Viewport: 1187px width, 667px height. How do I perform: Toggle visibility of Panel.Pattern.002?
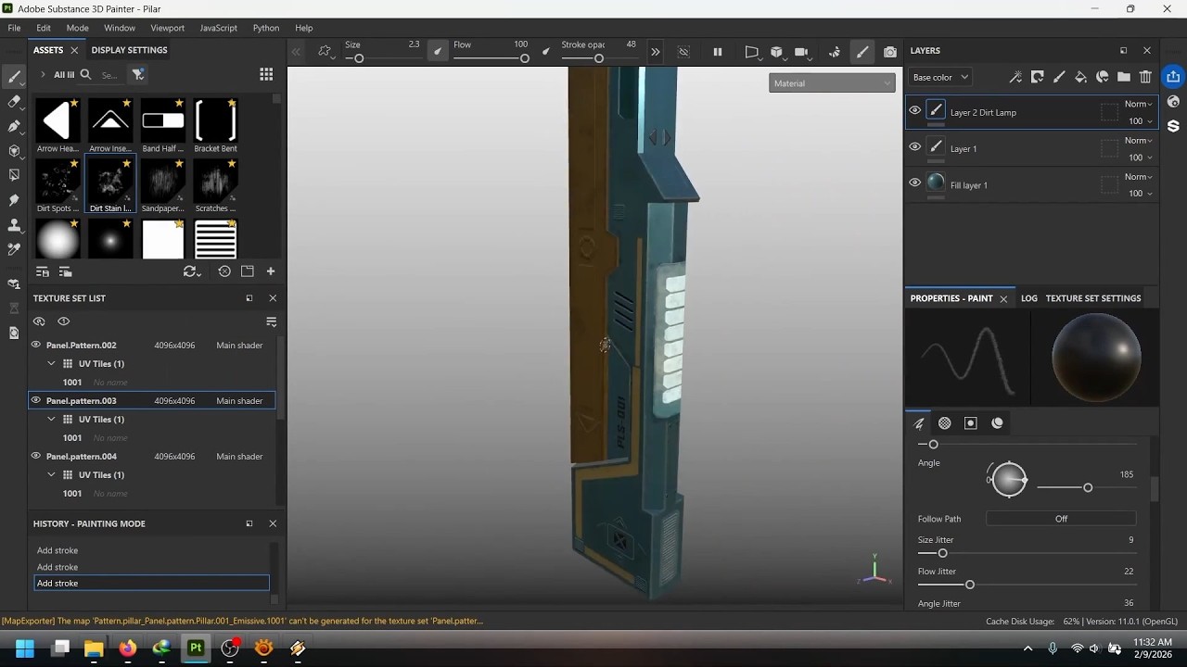tap(36, 345)
